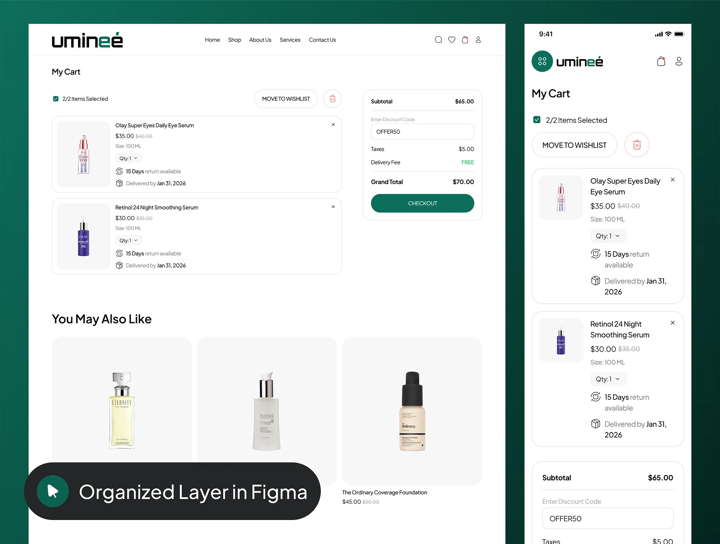
Task: Open Qty dropdown for desktop Olay Super Eyes
Action: point(129,158)
